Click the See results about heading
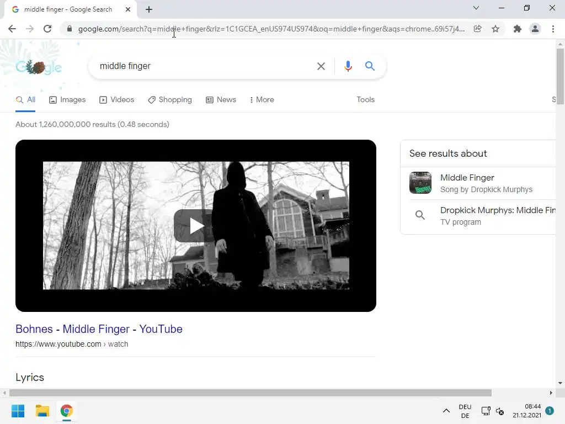Viewport: 565px width, 424px height. point(448,153)
